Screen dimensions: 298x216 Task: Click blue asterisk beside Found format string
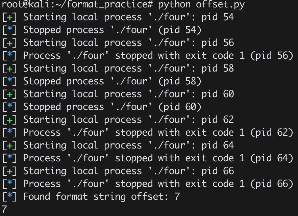pos(10,196)
